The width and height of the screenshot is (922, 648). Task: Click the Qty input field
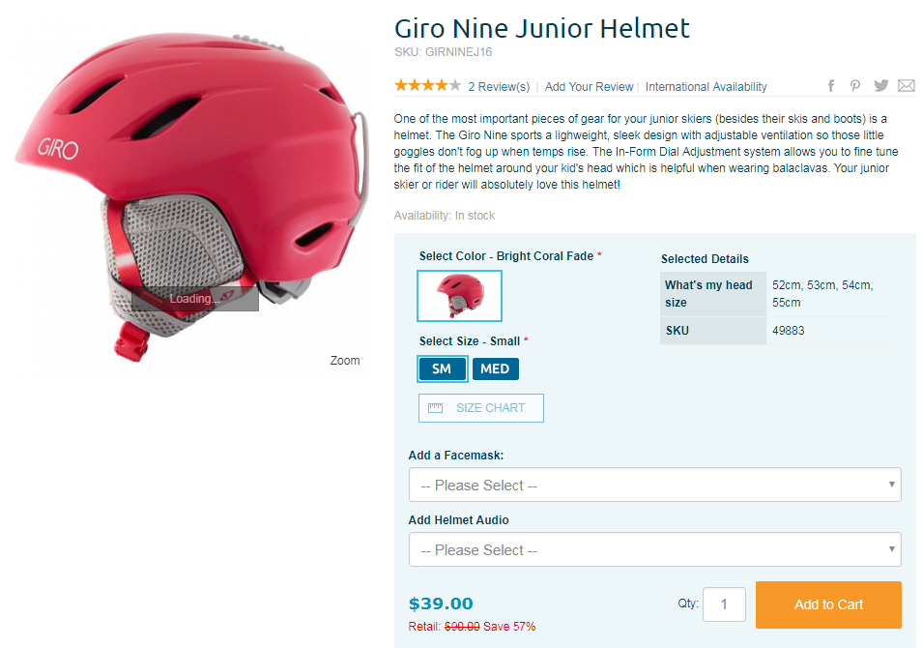tap(725, 604)
